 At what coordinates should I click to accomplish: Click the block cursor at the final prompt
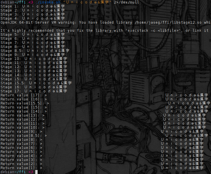(36, 172)
